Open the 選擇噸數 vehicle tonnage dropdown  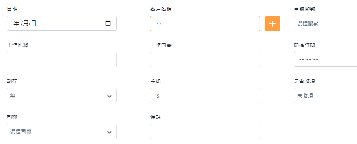point(325,24)
